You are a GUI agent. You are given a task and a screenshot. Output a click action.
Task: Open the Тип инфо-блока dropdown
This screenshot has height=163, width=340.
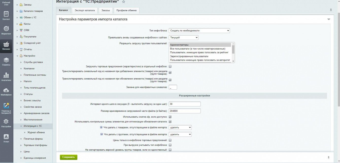[x=199, y=31]
